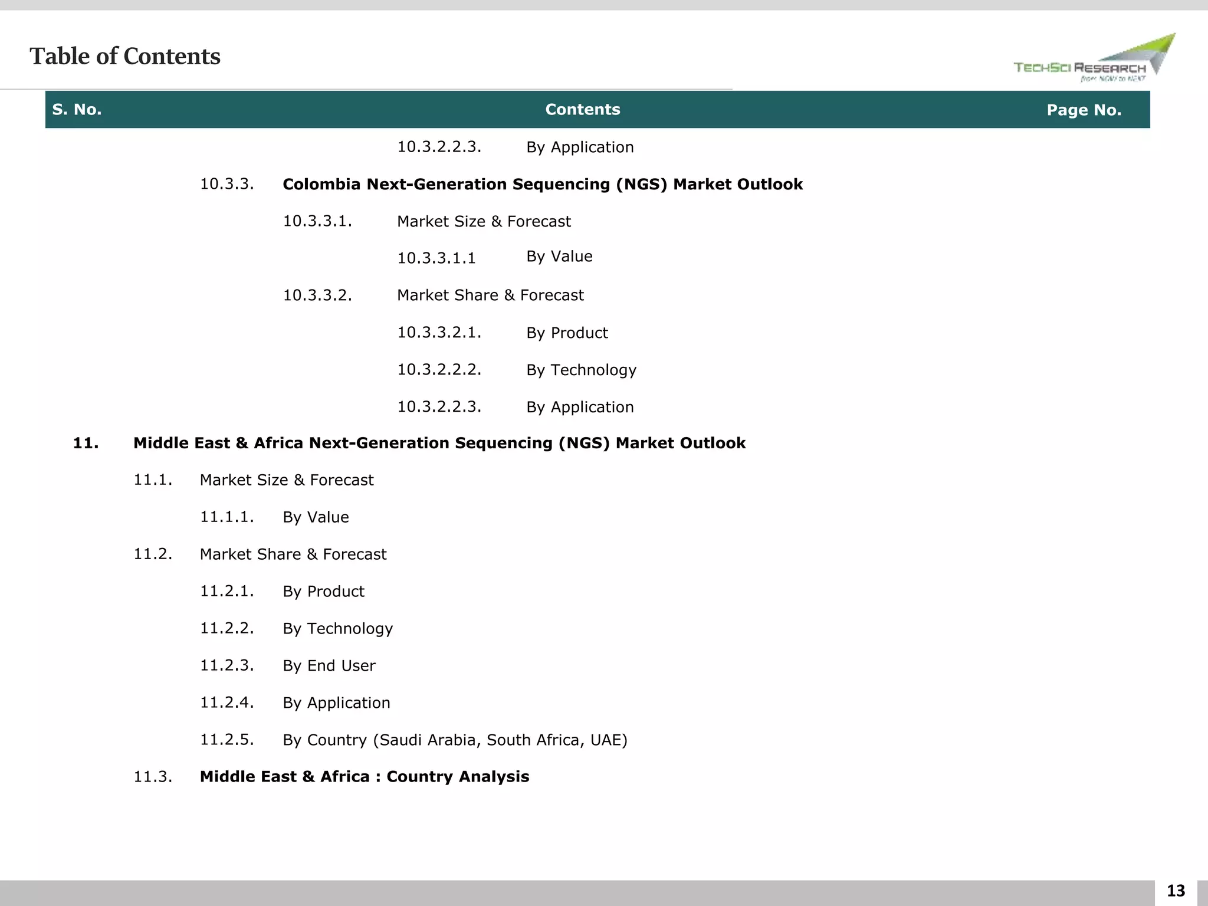The height and width of the screenshot is (906, 1208).
Task: Click the Contents column header
Action: point(582,110)
